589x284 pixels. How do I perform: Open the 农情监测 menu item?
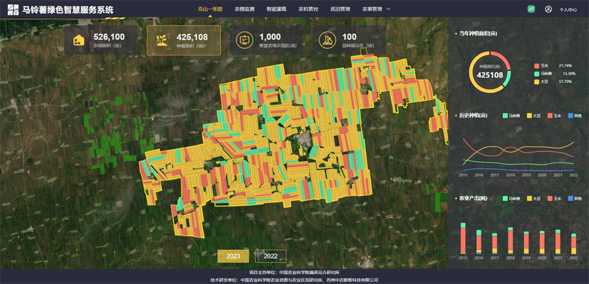click(x=244, y=9)
